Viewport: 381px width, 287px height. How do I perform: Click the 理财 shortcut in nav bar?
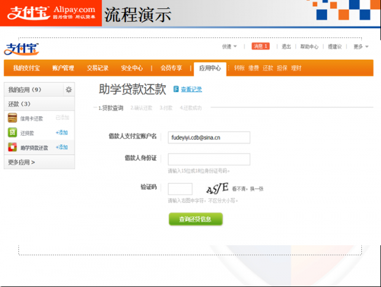[297, 68]
